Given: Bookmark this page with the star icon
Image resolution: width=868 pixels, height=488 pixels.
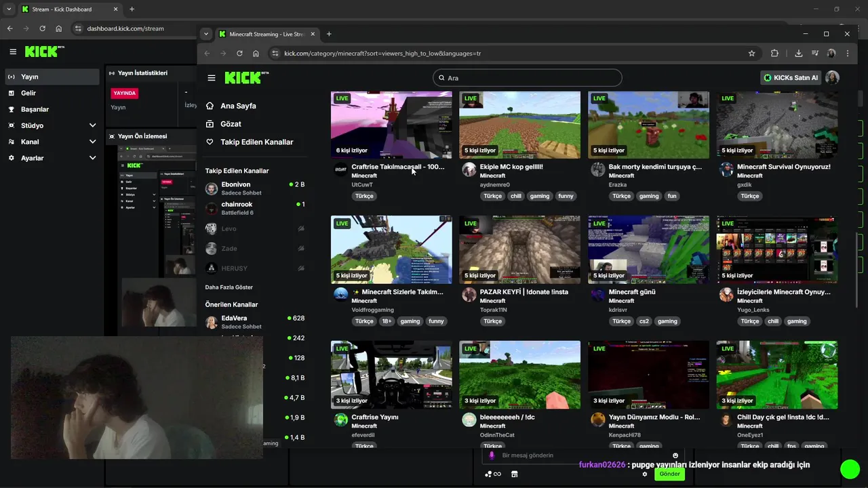Looking at the screenshot, I should (751, 54).
